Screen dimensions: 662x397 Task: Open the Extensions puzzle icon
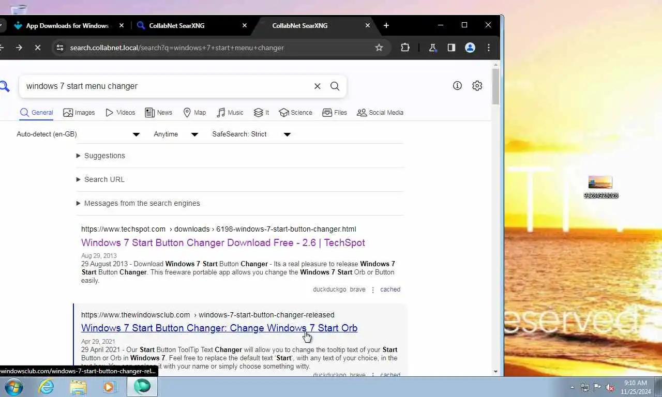405,48
